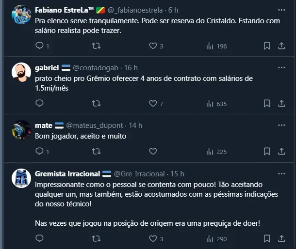Share the tweet from gabriel
This screenshot has height=249, width=296.
coord(281,103)
